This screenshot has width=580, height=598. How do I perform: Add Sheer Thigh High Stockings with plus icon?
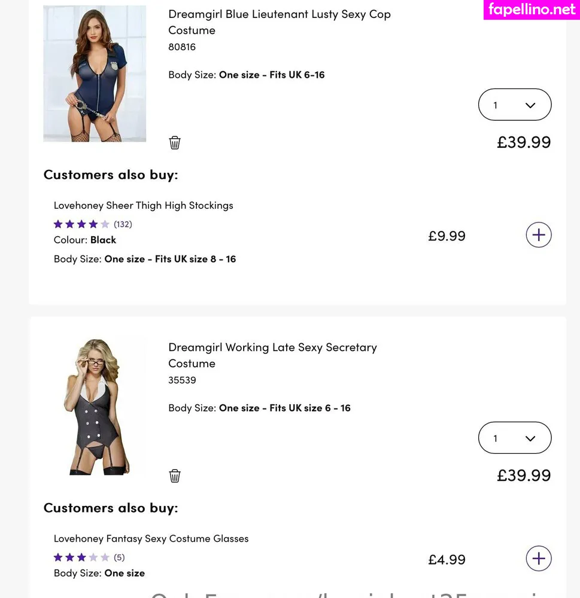[x=538, y=235]
